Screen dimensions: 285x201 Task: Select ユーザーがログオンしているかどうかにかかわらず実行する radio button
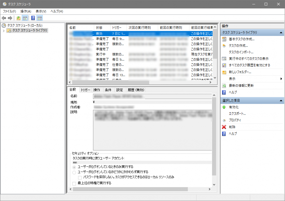pos(74,172)
